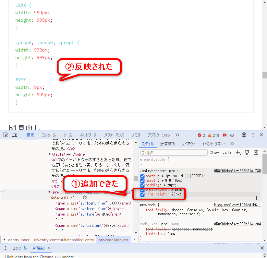Select the 新機能 drawer tab
This screenshot has height=258, width=267.
(x=39, y=248)
